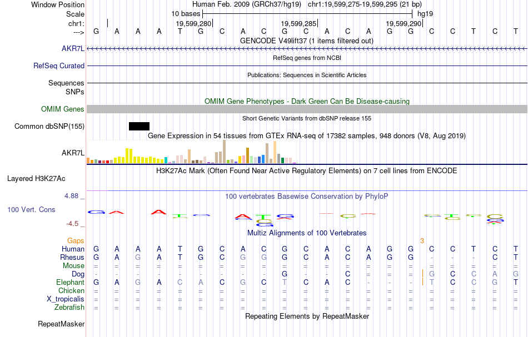Click the 19,599,280 ruler coordinate
Viewport: 528px width, 337px height.
click(x=193, y=23)
